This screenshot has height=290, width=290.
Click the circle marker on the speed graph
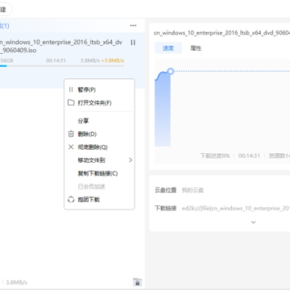(170, 71)
